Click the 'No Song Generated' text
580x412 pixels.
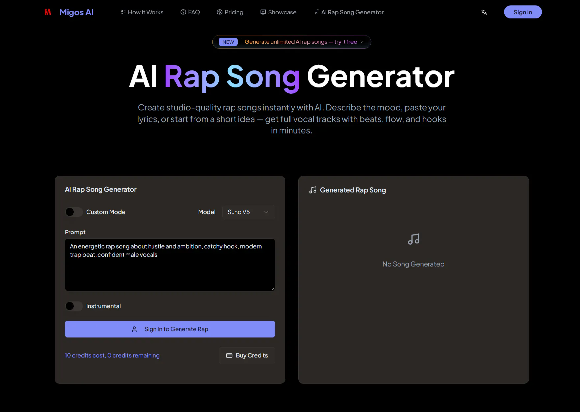[414, 264]
